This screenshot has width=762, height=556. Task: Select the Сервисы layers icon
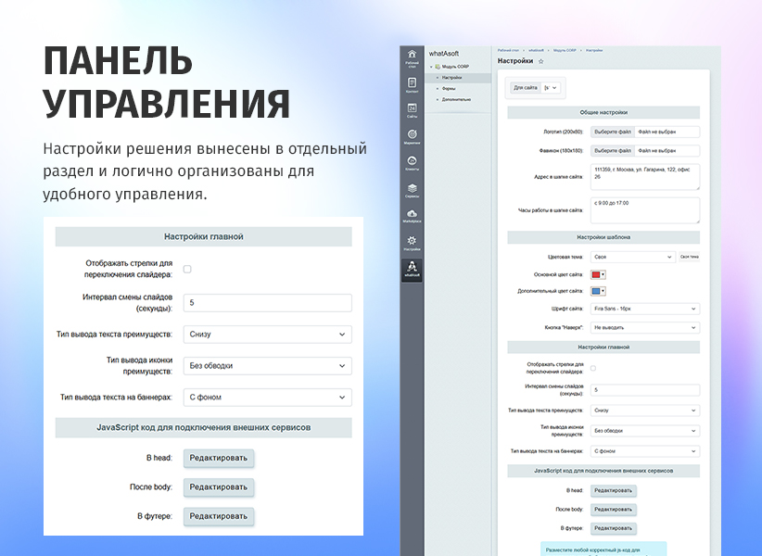click(x=412, y=188)
